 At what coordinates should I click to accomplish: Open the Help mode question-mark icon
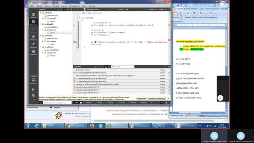point(33,52)
